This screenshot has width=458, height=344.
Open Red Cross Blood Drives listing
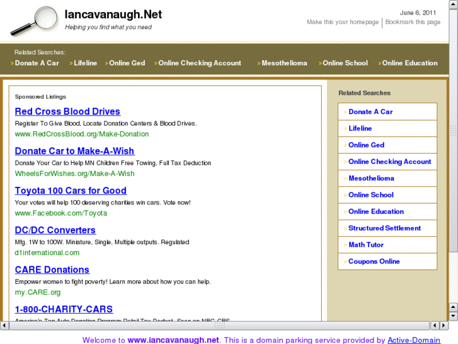(x=67, y=111)
